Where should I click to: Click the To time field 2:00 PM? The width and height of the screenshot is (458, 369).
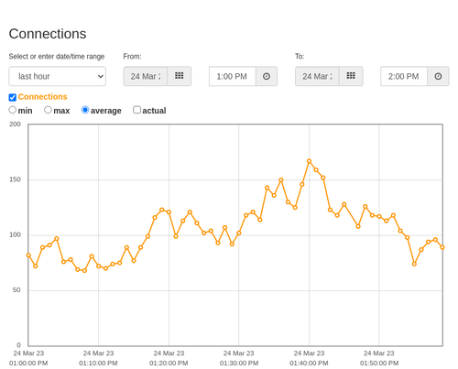click(404, 76)
